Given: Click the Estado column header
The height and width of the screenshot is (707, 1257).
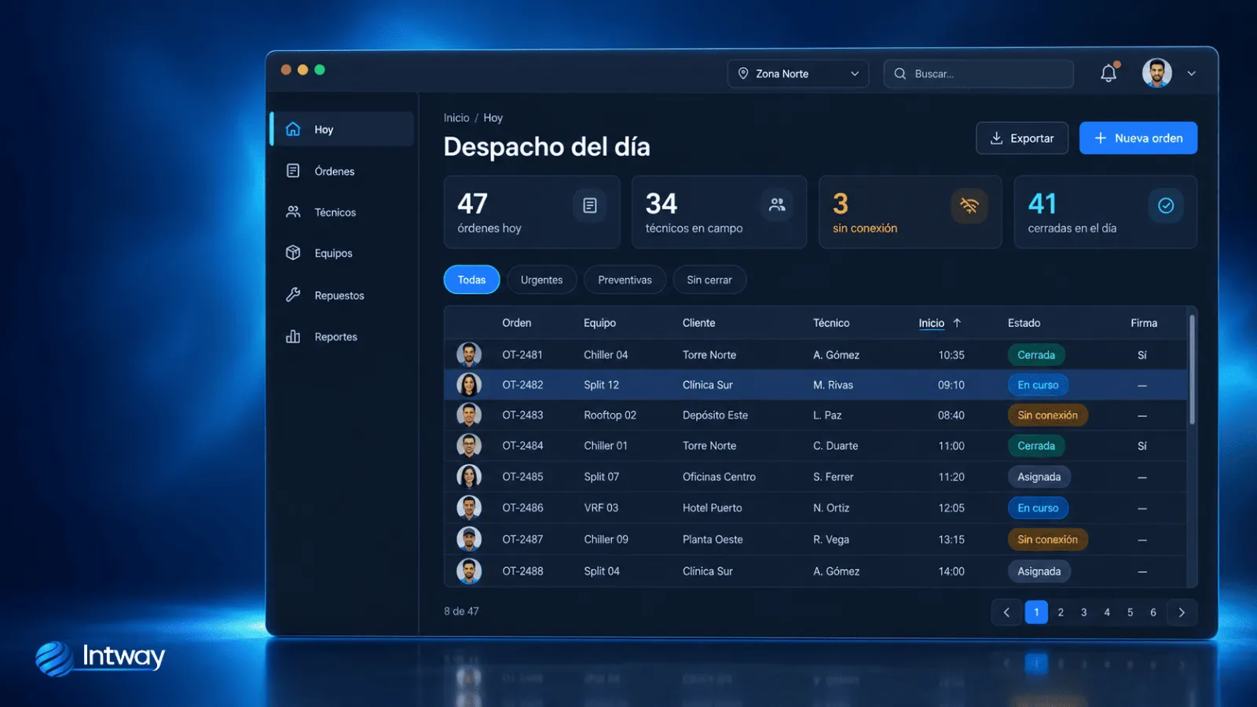Looking at the screenshot, I should click(x=1024, y=323).
